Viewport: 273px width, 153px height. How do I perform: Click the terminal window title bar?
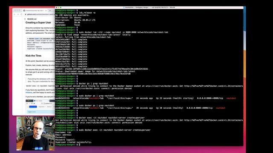pos(149,8)
